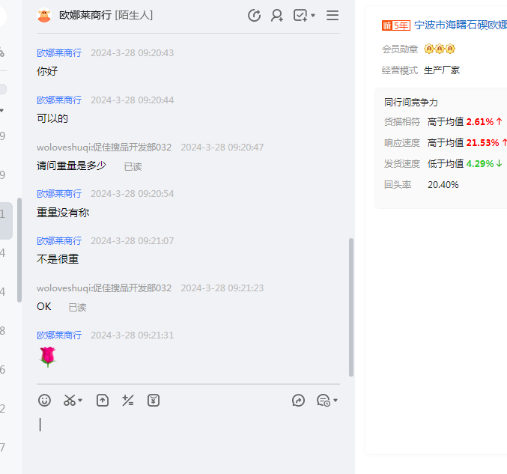Click 同行间竞争力 heading
This screenshot has height=474, width=507.
(x=410, y=103)
